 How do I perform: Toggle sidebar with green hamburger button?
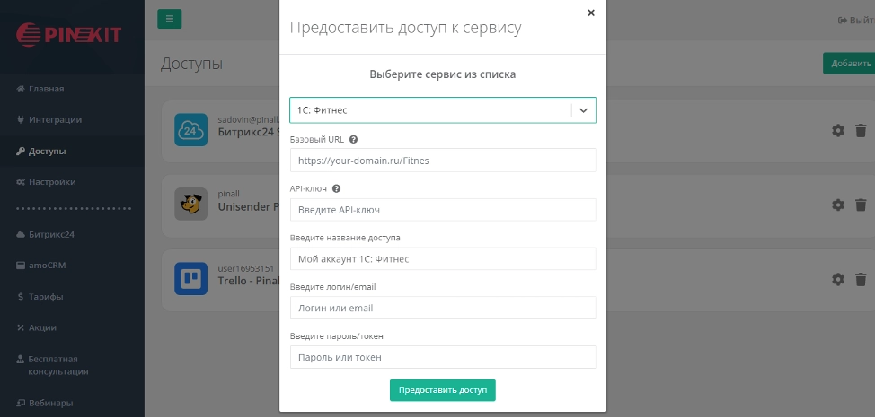(170, 19)
